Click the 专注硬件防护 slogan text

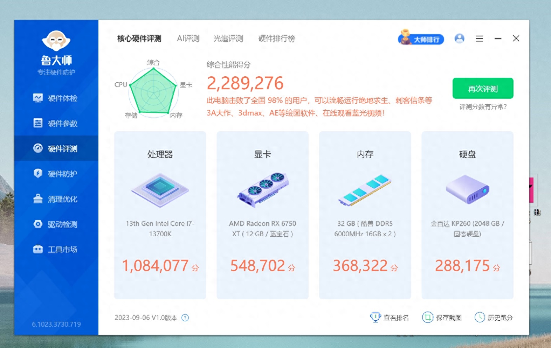tap(56, 72)
